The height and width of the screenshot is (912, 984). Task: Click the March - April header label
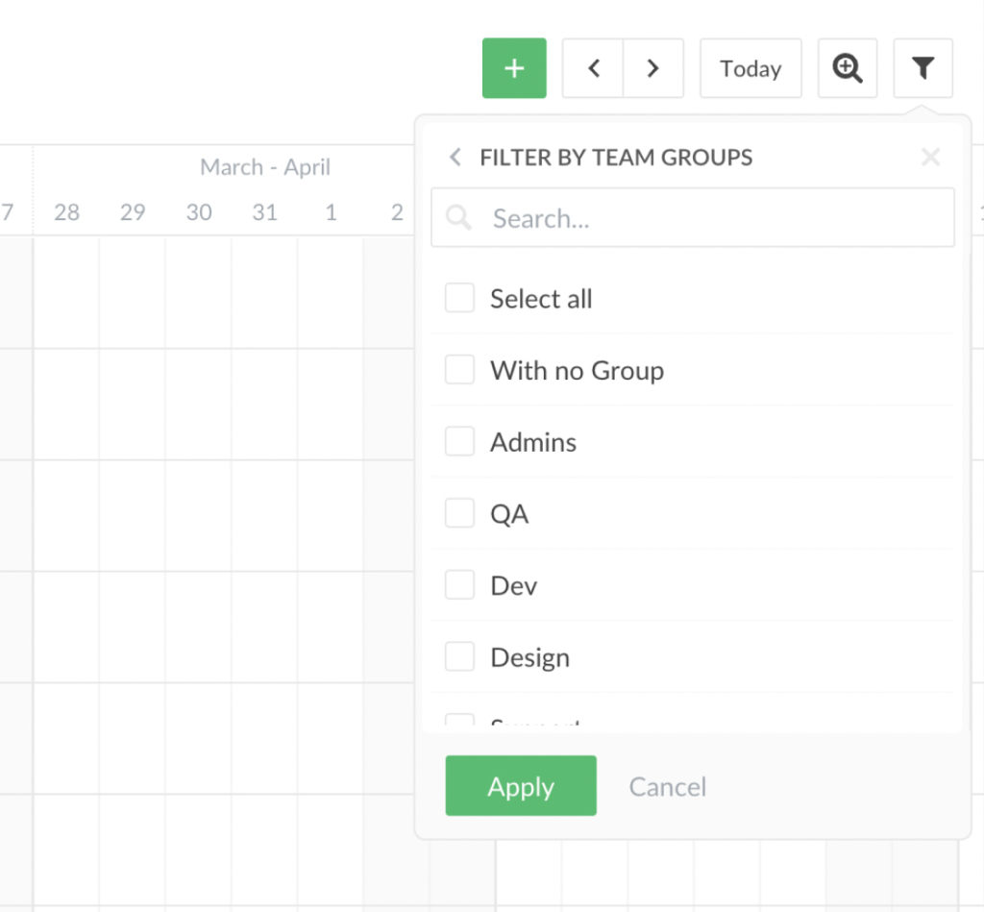click(x=265, y=166)
